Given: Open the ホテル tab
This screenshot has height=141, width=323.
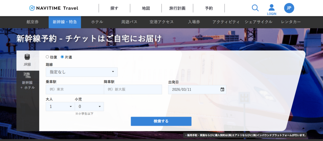Looking at the screenshot, I should 97,22.
